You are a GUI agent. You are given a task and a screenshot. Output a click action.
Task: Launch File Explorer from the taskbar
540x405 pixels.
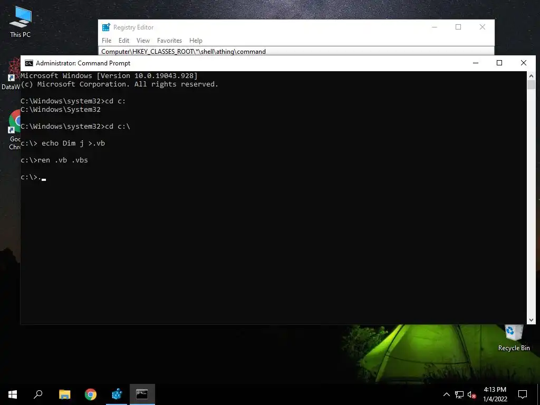pos(64,394)
